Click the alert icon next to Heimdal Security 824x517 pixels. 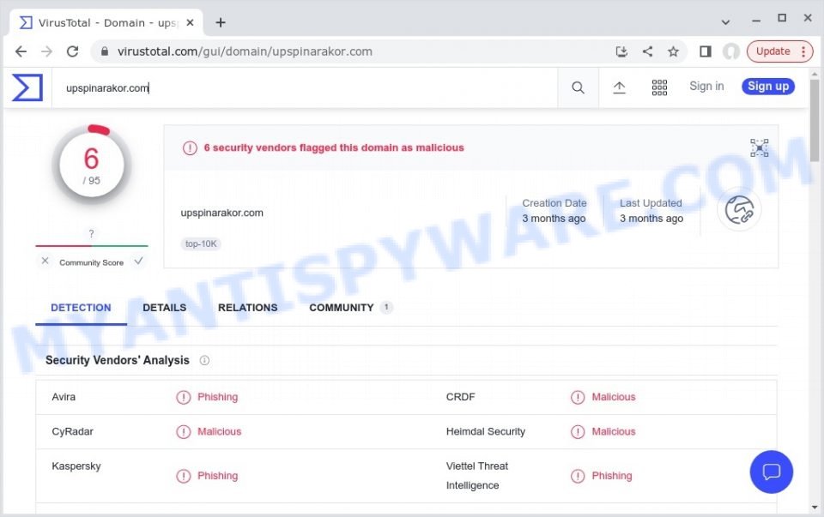[x=578, y=432]
